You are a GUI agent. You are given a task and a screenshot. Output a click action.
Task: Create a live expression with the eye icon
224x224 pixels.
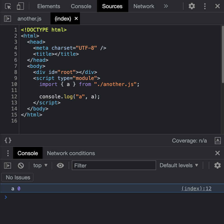pyautogui.click(x=60, y=165)
